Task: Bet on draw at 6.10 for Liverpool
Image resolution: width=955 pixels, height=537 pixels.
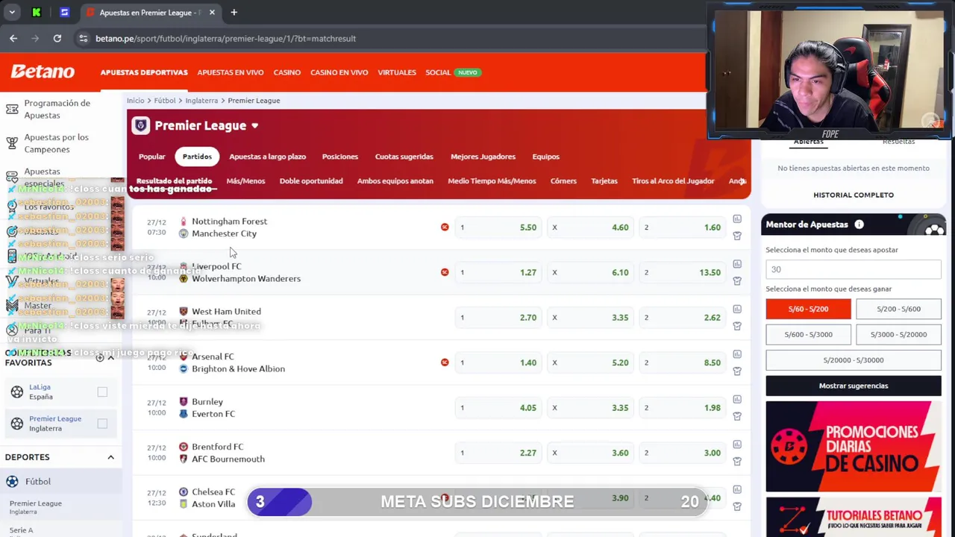Action: pos(591,272)
